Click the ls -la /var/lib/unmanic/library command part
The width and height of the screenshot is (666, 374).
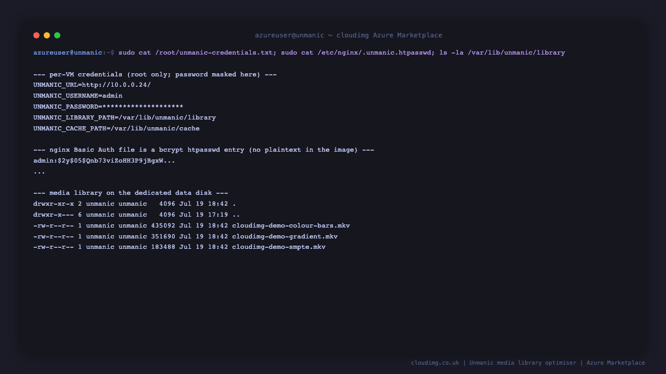[502, 52]
